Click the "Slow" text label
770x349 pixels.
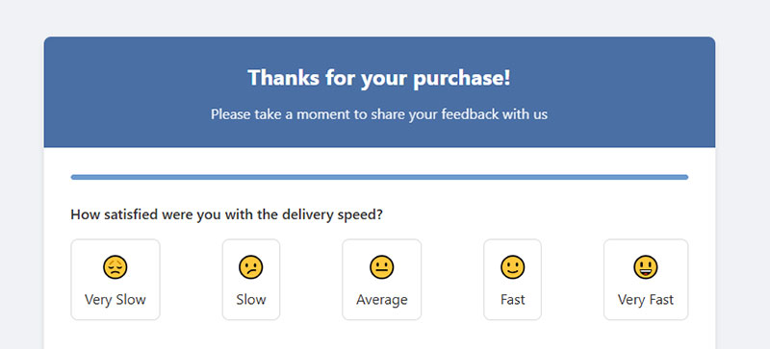tap(251, 299)
